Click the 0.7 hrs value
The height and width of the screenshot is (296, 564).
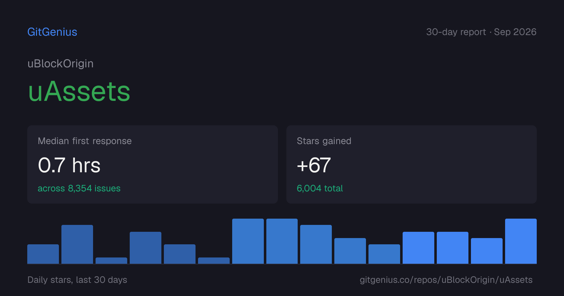point(69,165)
